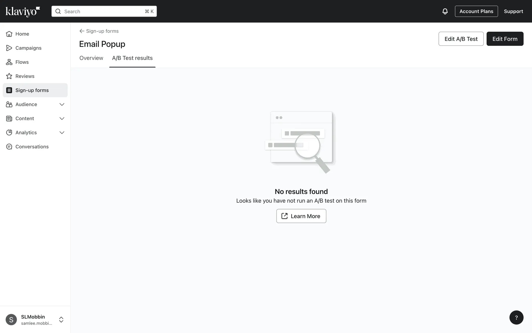Expand the Analytics menu chevron
Screen dimensions: 532x333
coord(62,133)
